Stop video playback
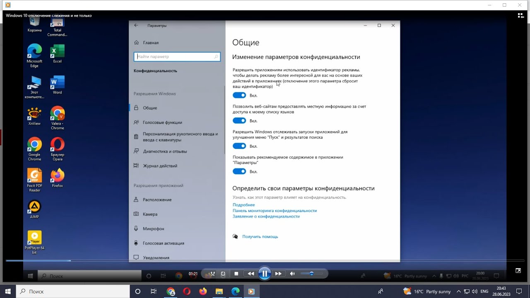The width and height of the screenshot is (530, 298). [236, 274]
